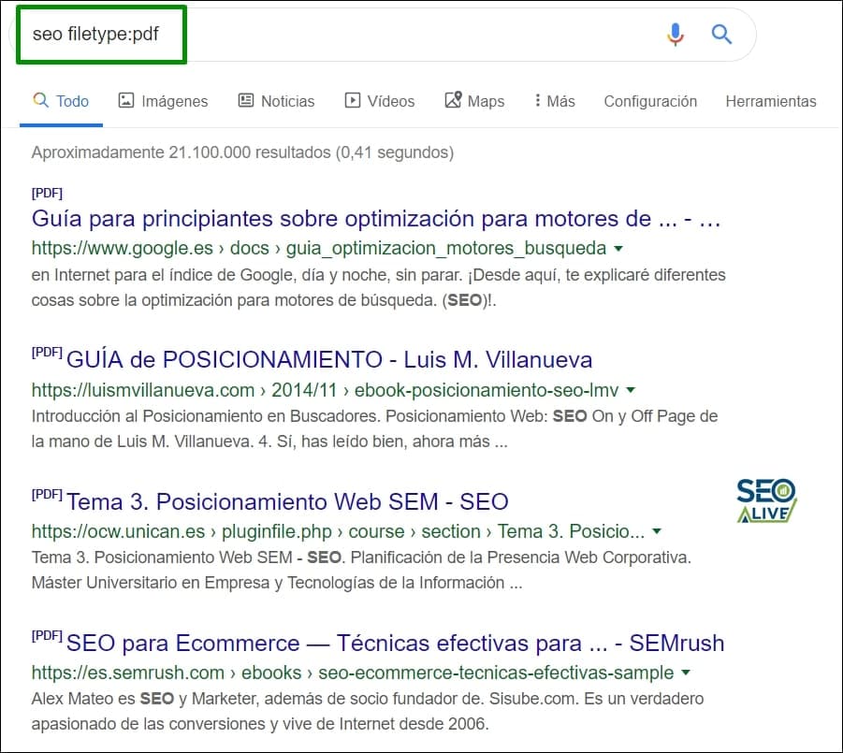Open Herramientas search tools

click(771, 101)
